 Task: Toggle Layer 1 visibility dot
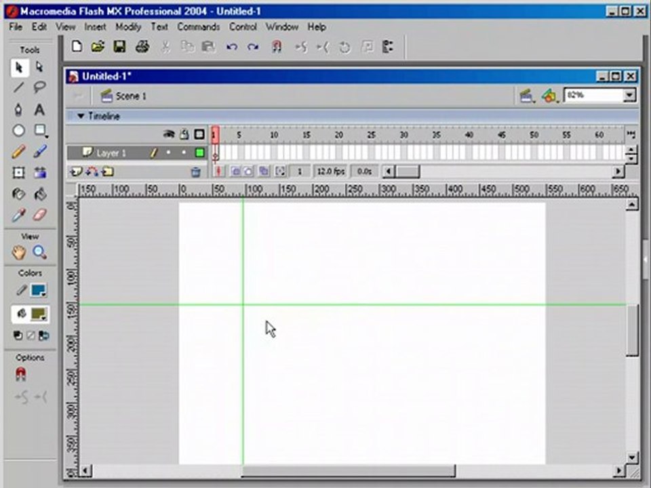(168, 152)
